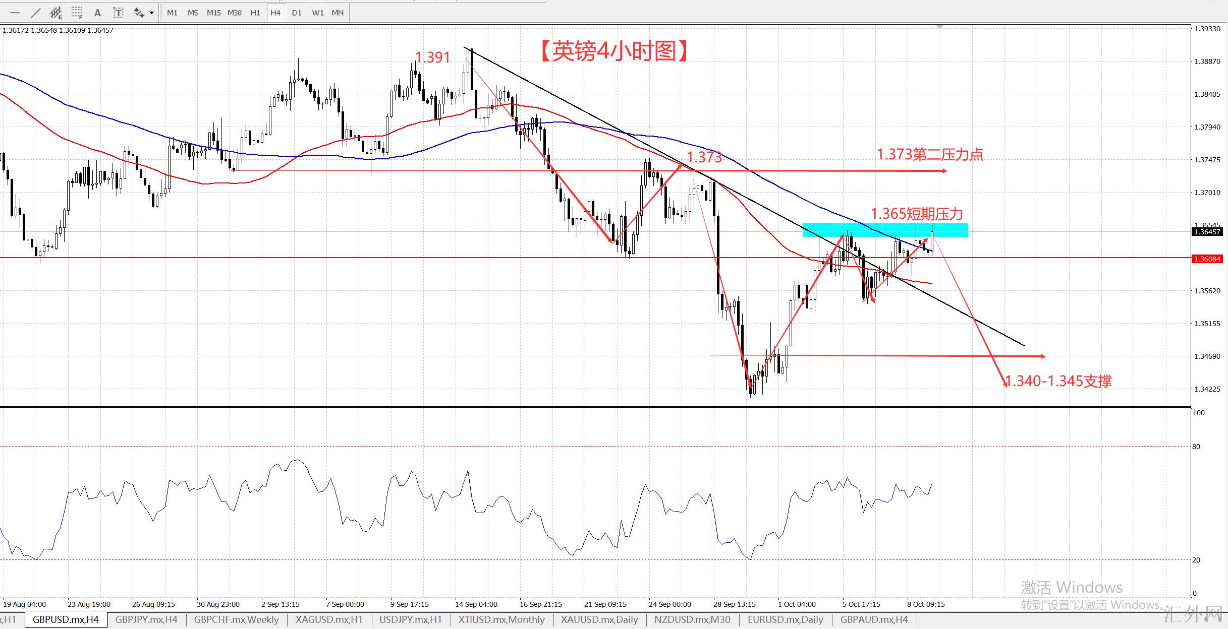
Task: Switch to D1 timeframe
Action: pos(297,13)
